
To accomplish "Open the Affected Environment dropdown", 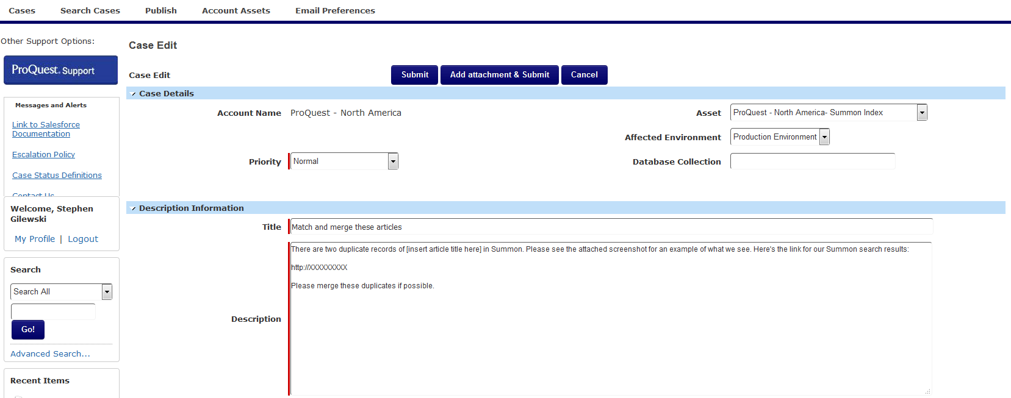I will pyautogui.click(x=780, y=137).
